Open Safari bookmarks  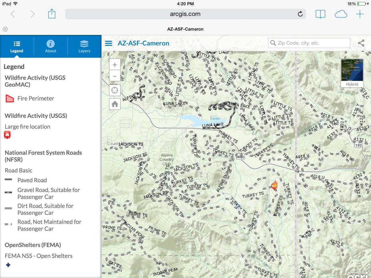320,14
